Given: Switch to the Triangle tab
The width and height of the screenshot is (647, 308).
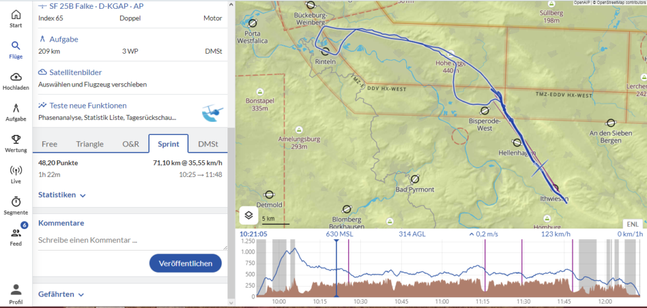Looking at the screenshot, I should [90, 144].
